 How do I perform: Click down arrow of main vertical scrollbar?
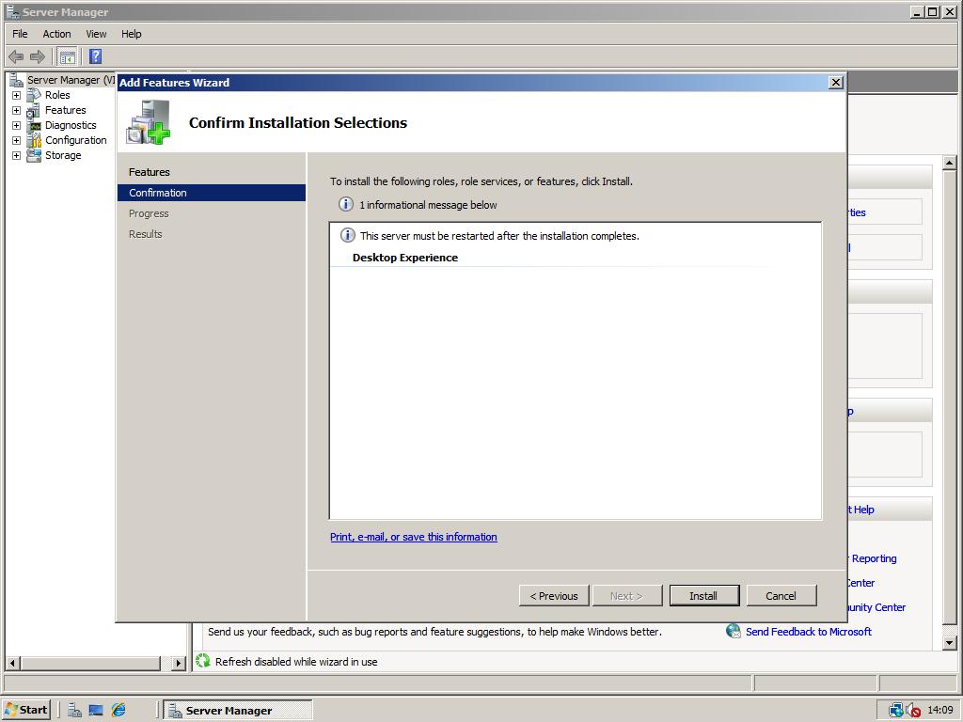pyautogui.click(x=950, y=643)
